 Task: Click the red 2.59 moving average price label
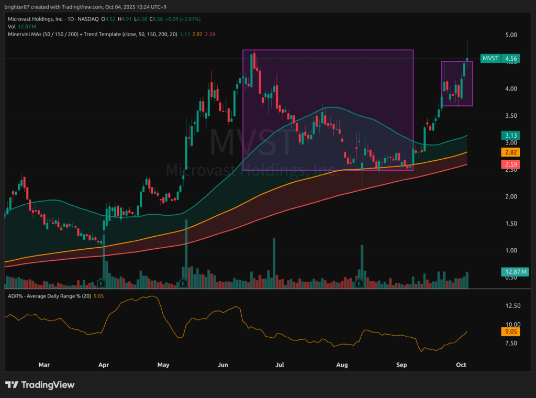(x=510, y=165)
